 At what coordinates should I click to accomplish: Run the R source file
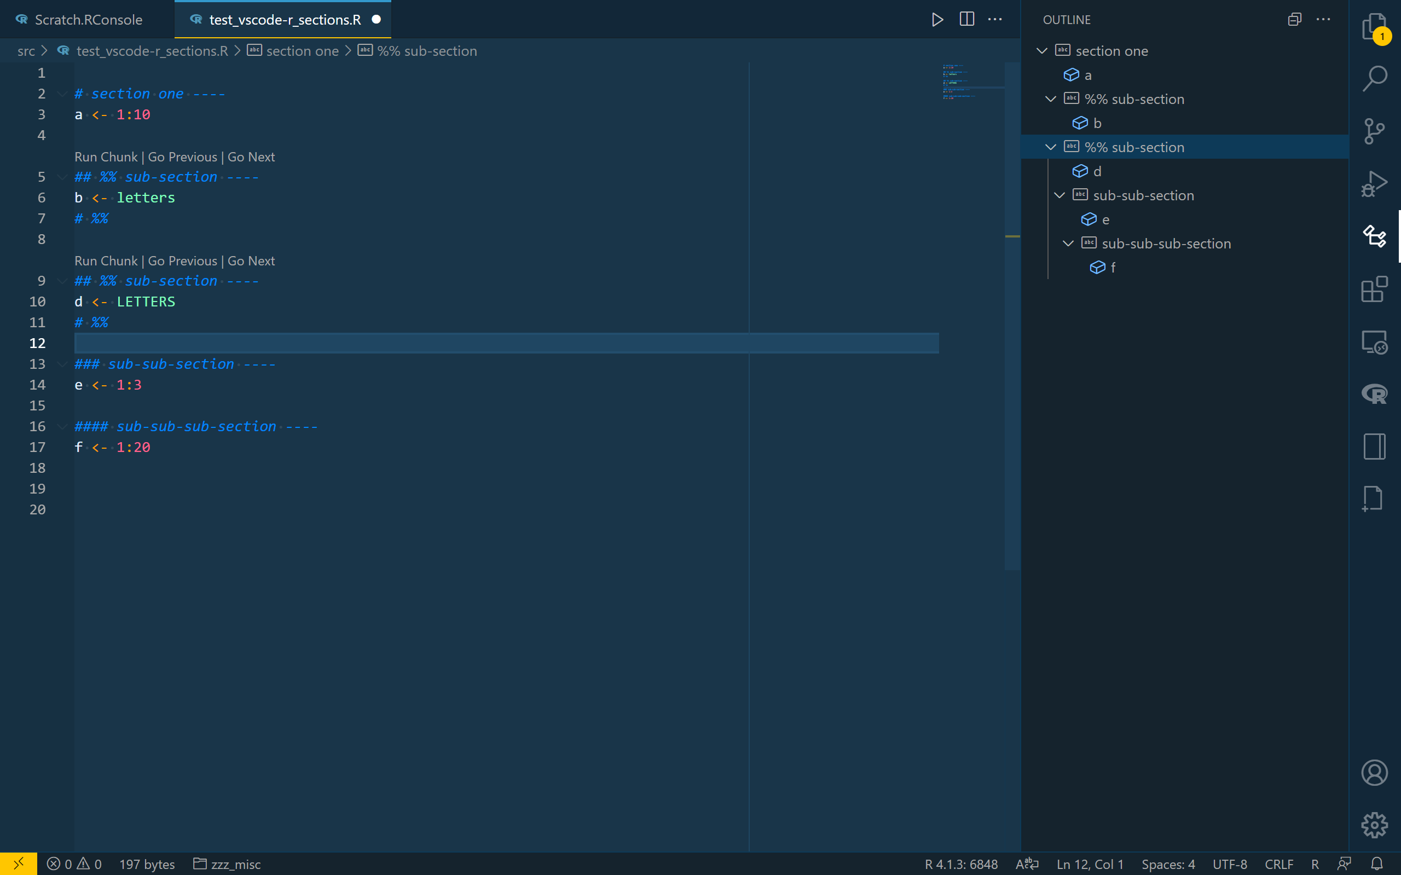(x=937, y=20)
